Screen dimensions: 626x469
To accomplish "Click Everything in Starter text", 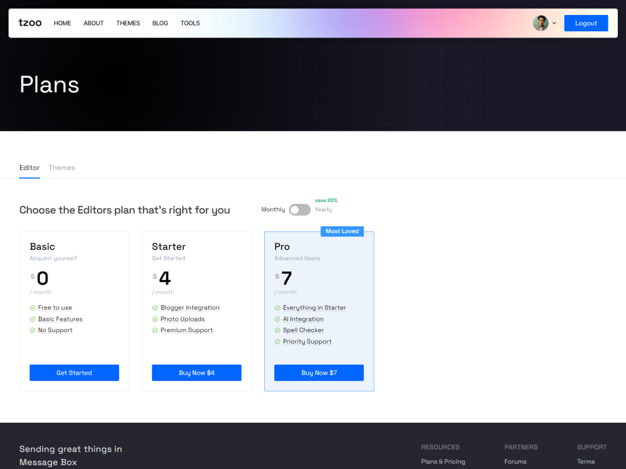I will (x=314, y=308).
